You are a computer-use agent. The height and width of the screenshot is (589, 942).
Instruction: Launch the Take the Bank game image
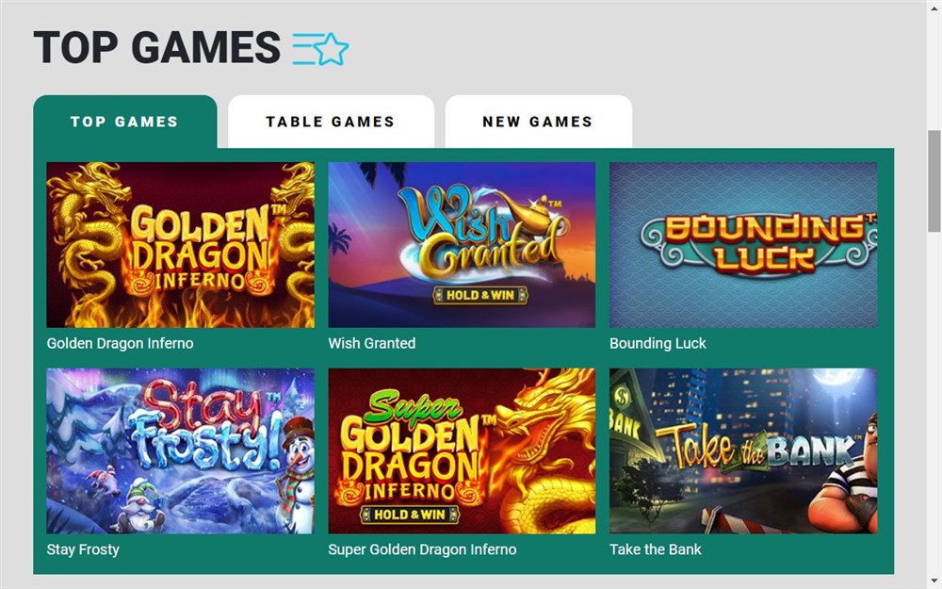tap(743, 450)
